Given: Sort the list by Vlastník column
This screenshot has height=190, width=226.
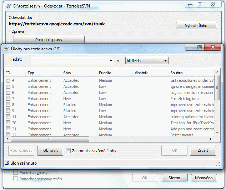Looking at the screenshot, I should pos(150,73).
